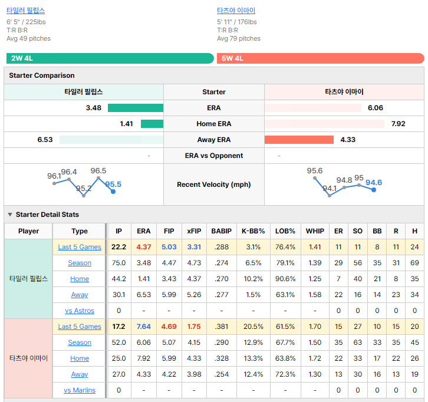Collapse the Starter Detail Stats section
Screen dimensions: 428x402
pos(10,215)
